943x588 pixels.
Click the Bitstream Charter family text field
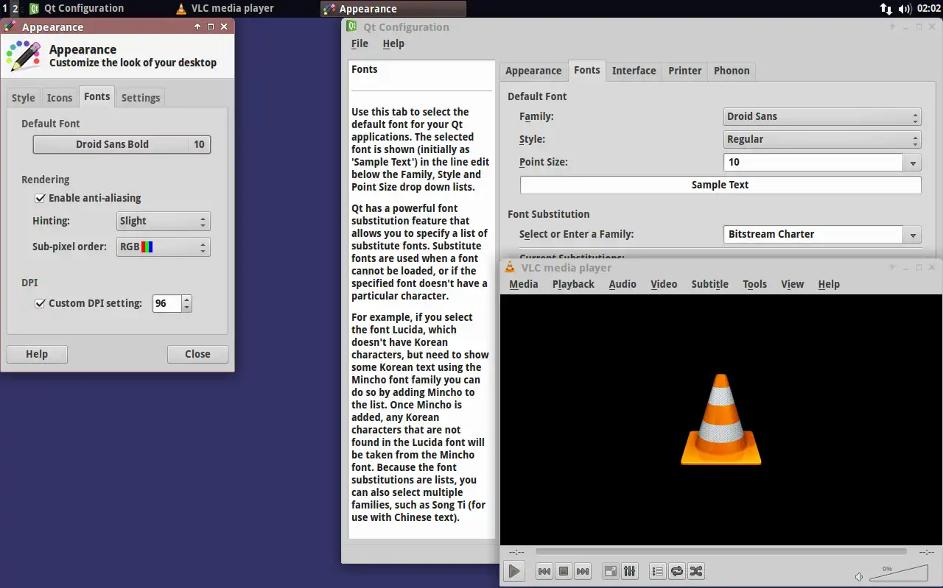click(814, 234)
